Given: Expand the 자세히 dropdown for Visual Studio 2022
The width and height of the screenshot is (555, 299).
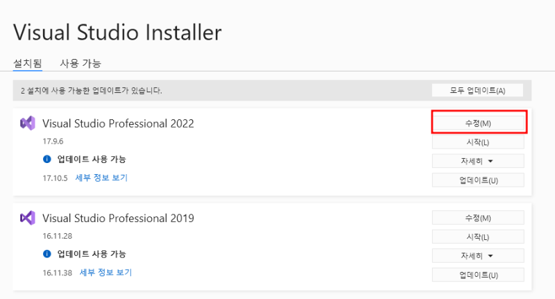Looking at the screenshot, I should coord(477,161).
